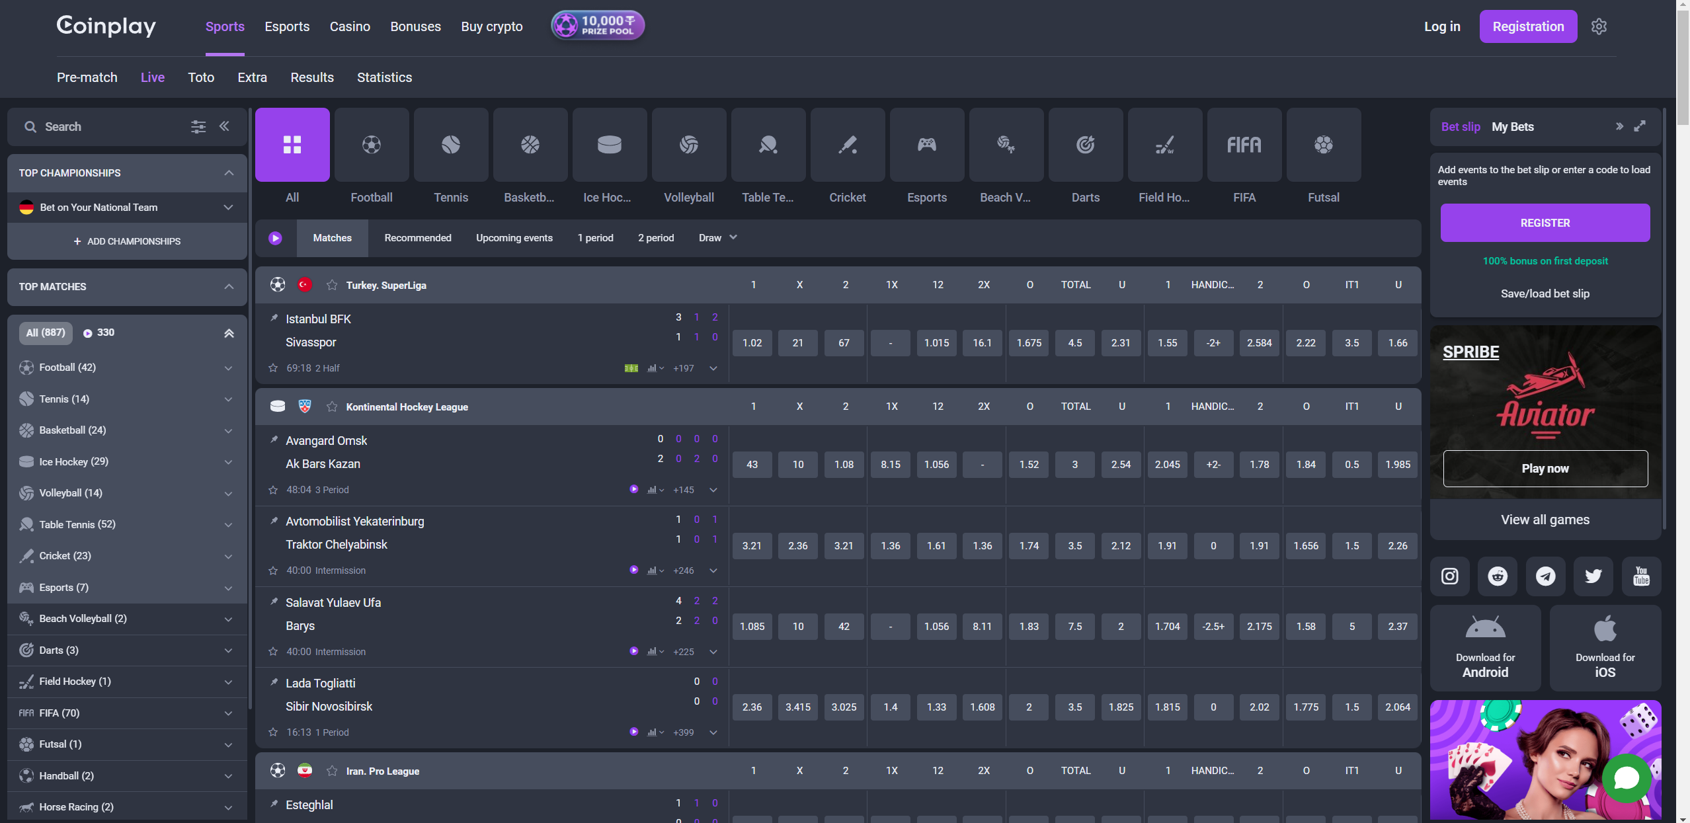Enlarge the bet slip panel
Image resolution: width=1690 pixels, height=823 pixels.
tap(1640, 126)
